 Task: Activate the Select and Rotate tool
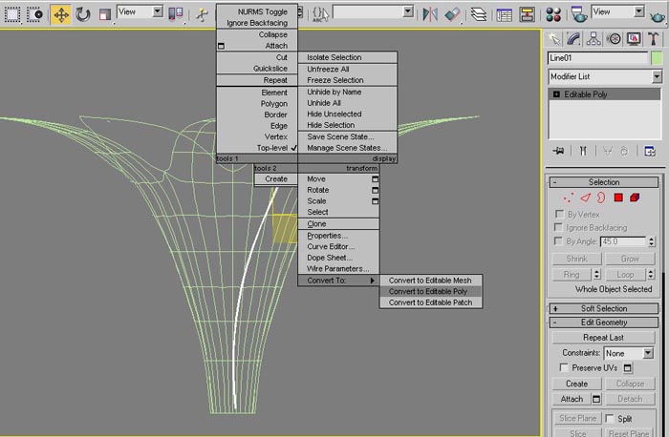pyautogui.click(x=83, y=14)
